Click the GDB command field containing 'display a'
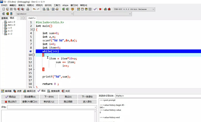The image size is (201, 122). 158,96
